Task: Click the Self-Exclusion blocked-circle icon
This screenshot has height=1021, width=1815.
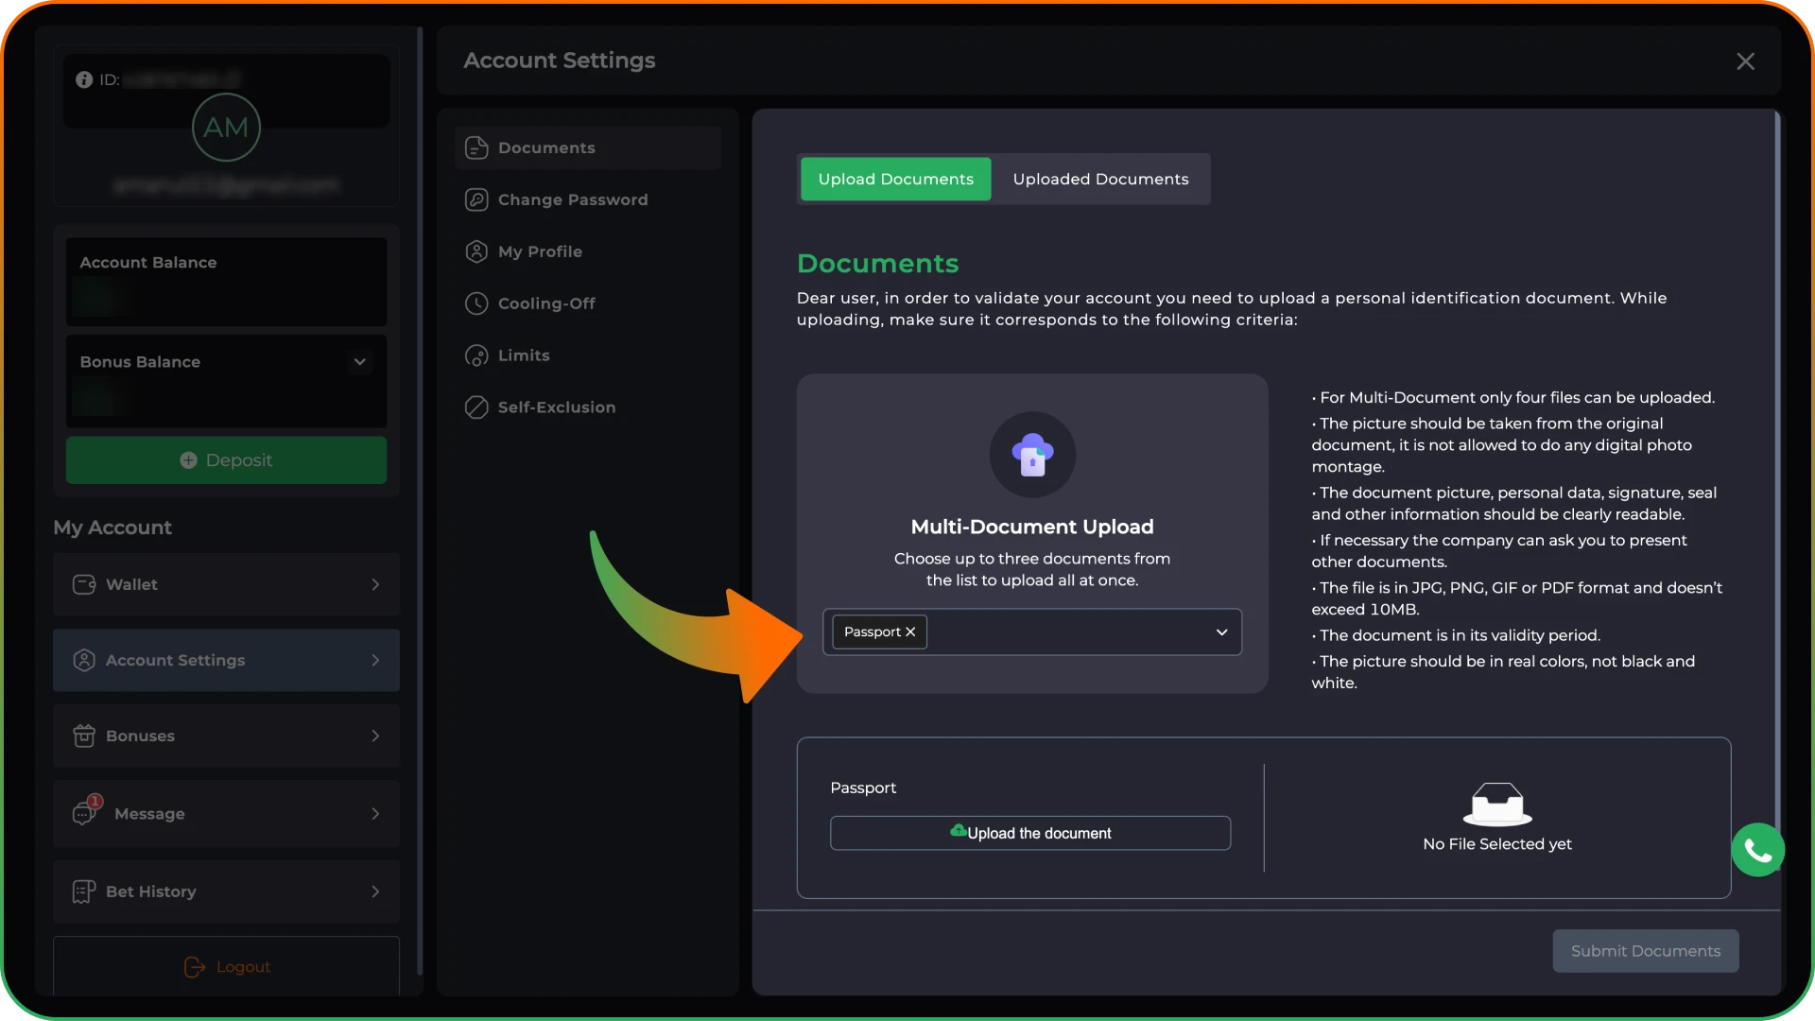Action: 476,407
